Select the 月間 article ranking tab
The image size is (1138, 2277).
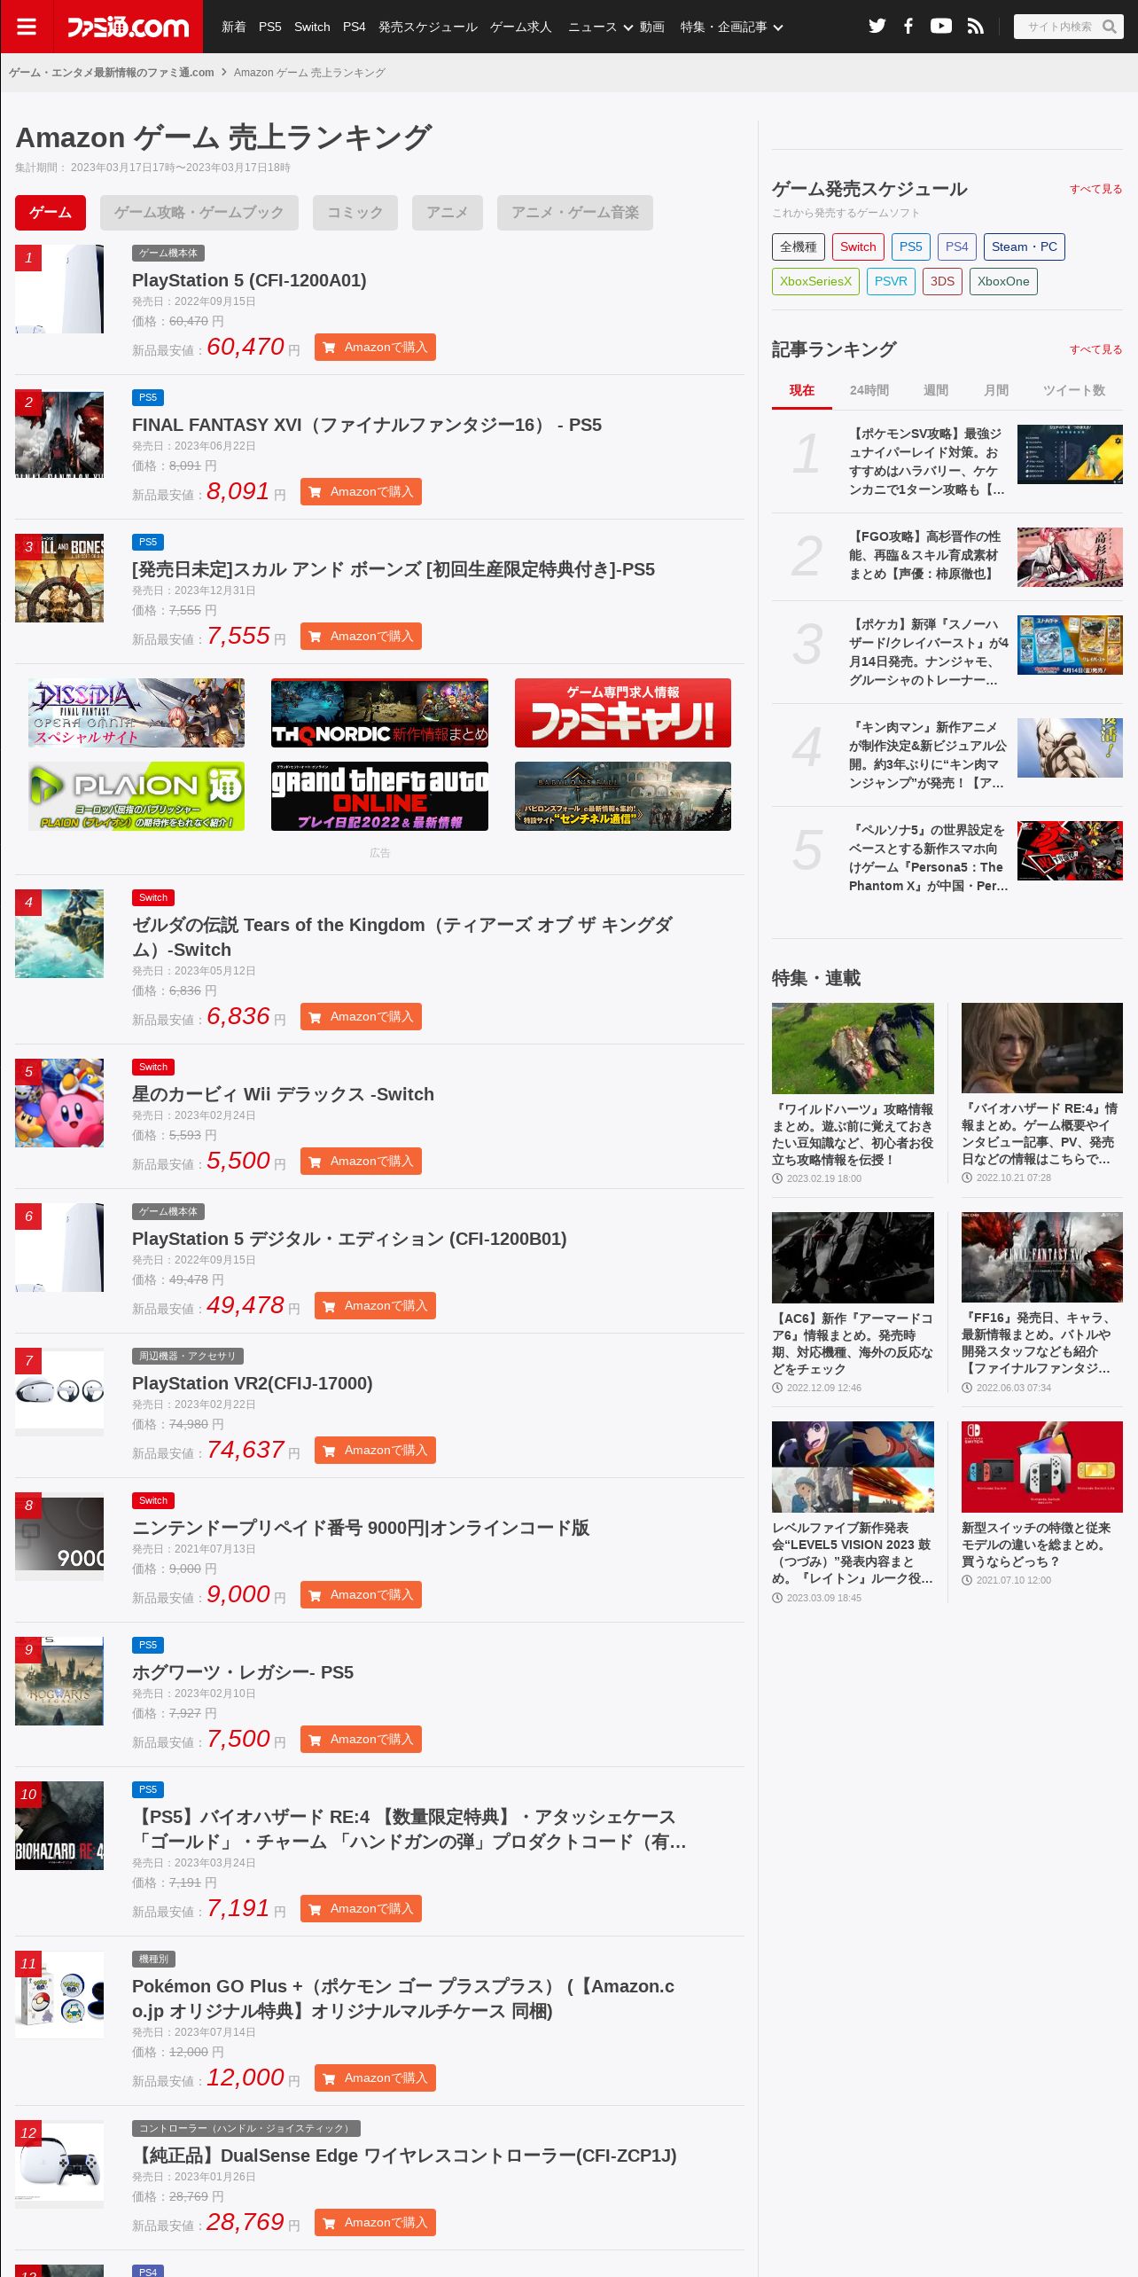coord(996,390)
